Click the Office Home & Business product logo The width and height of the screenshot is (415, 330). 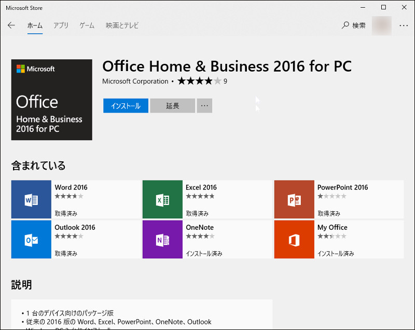pos(51,100)
